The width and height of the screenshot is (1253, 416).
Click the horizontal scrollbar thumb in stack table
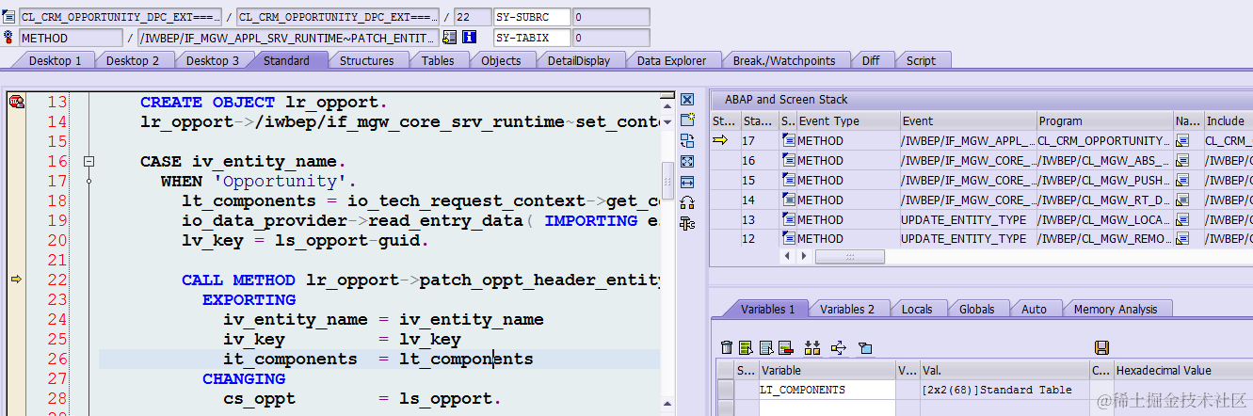tap(851, 256)
